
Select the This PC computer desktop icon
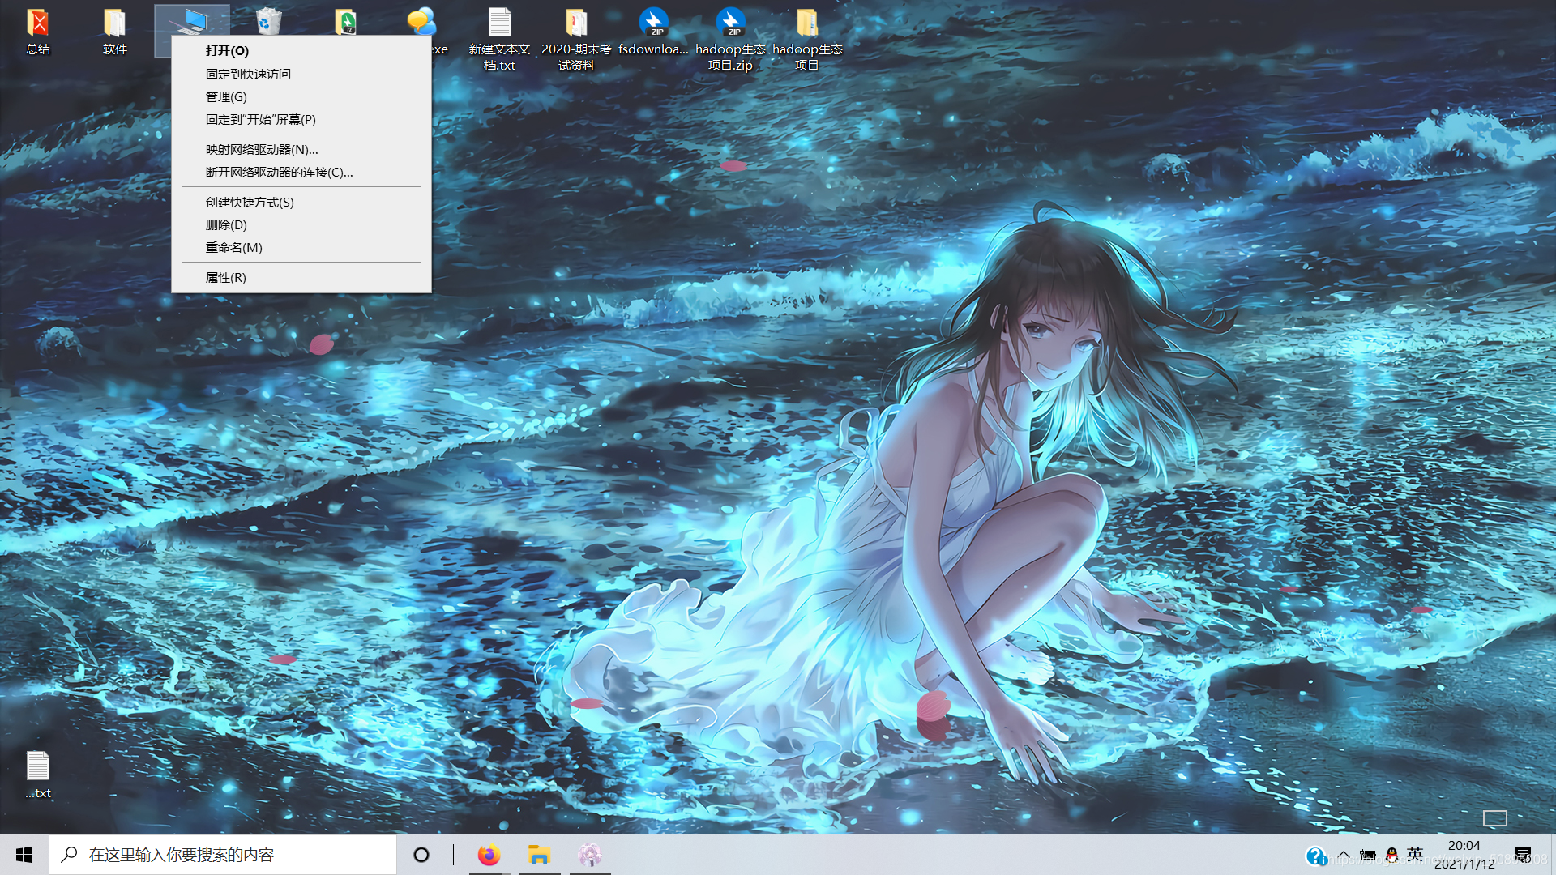192,20
